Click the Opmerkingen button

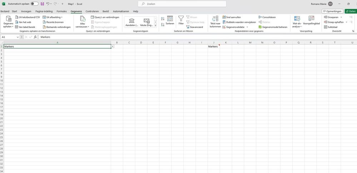[x=332, y=11]
